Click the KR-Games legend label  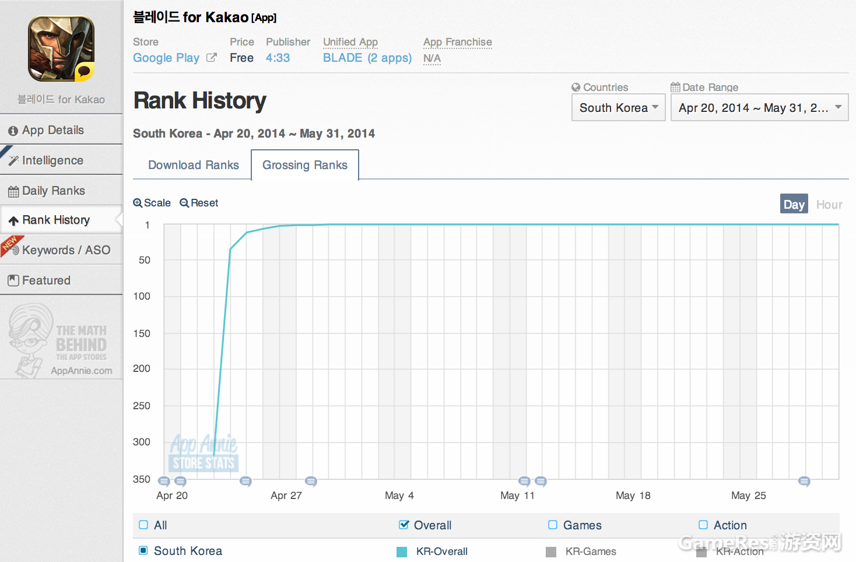[x=591, y=552]
